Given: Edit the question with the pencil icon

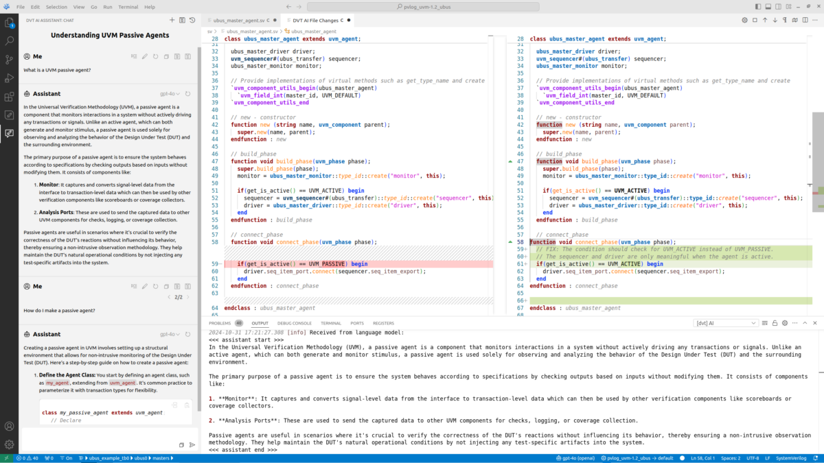Looking at the screenshot, I should (144, 56).
